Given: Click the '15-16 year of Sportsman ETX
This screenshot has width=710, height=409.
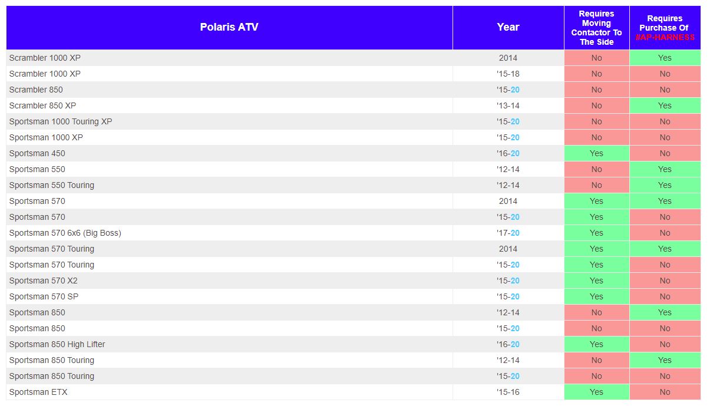Looking at the screenshot, I should click(x=508, y=392).
